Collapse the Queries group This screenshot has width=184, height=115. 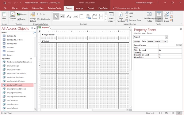click(31, 59)
